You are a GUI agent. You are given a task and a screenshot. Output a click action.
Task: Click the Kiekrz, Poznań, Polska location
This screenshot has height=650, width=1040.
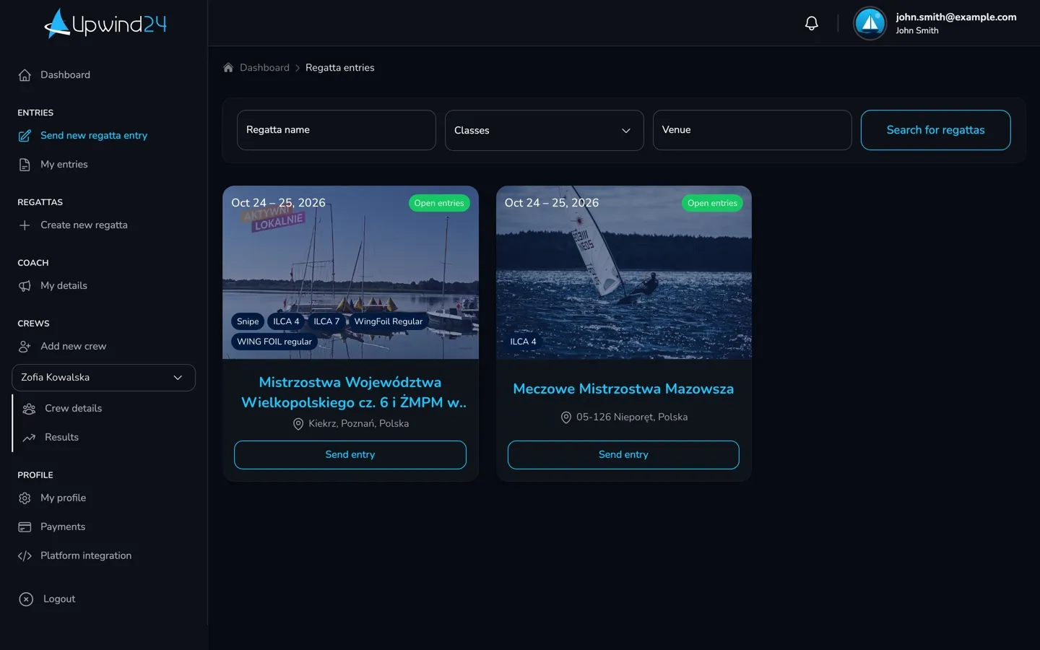[350, 424]
